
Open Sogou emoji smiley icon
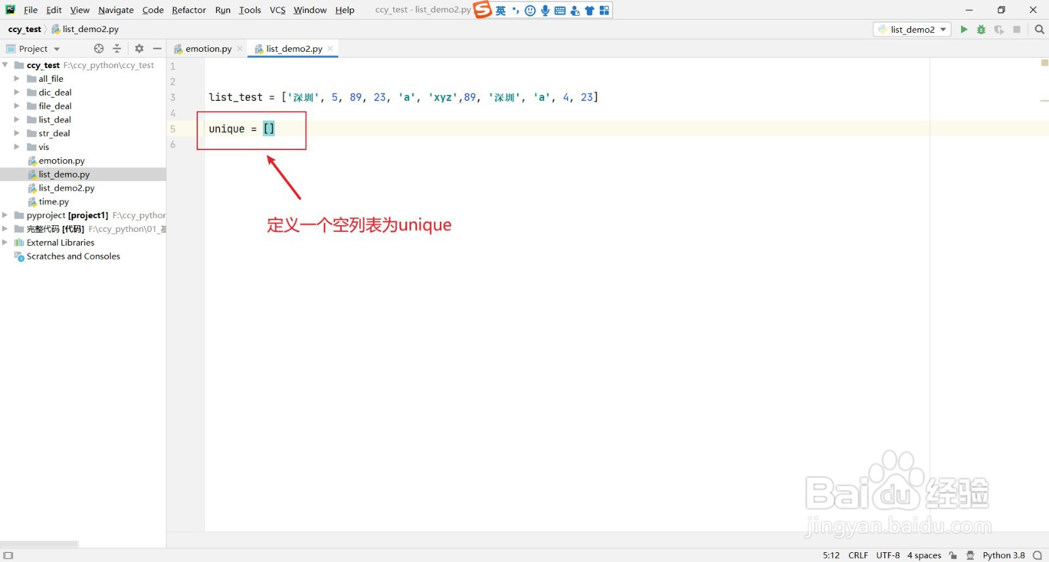tap(530, 10)
